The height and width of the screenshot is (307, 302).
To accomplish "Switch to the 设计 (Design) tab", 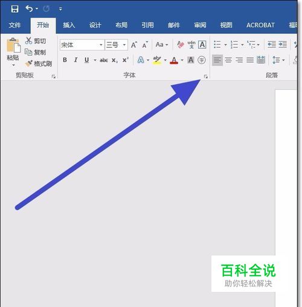I will pyautogui.click(x=95, y=25).
